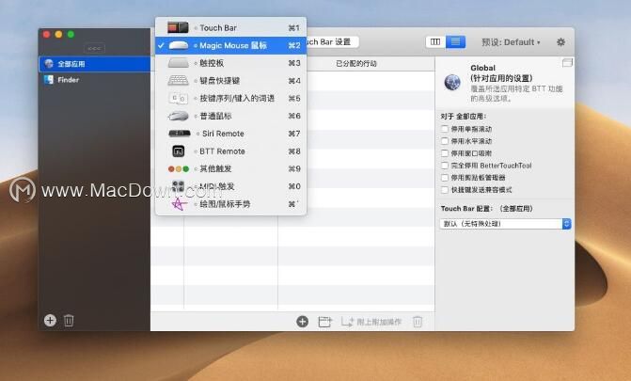Delete selected app with sidebar trash
The image size is (631, 381).
pyautogui.click(x=69, y=321)
